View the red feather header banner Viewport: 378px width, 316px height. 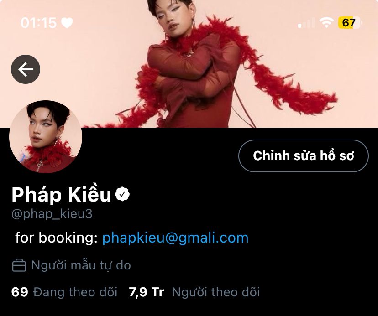189,64
